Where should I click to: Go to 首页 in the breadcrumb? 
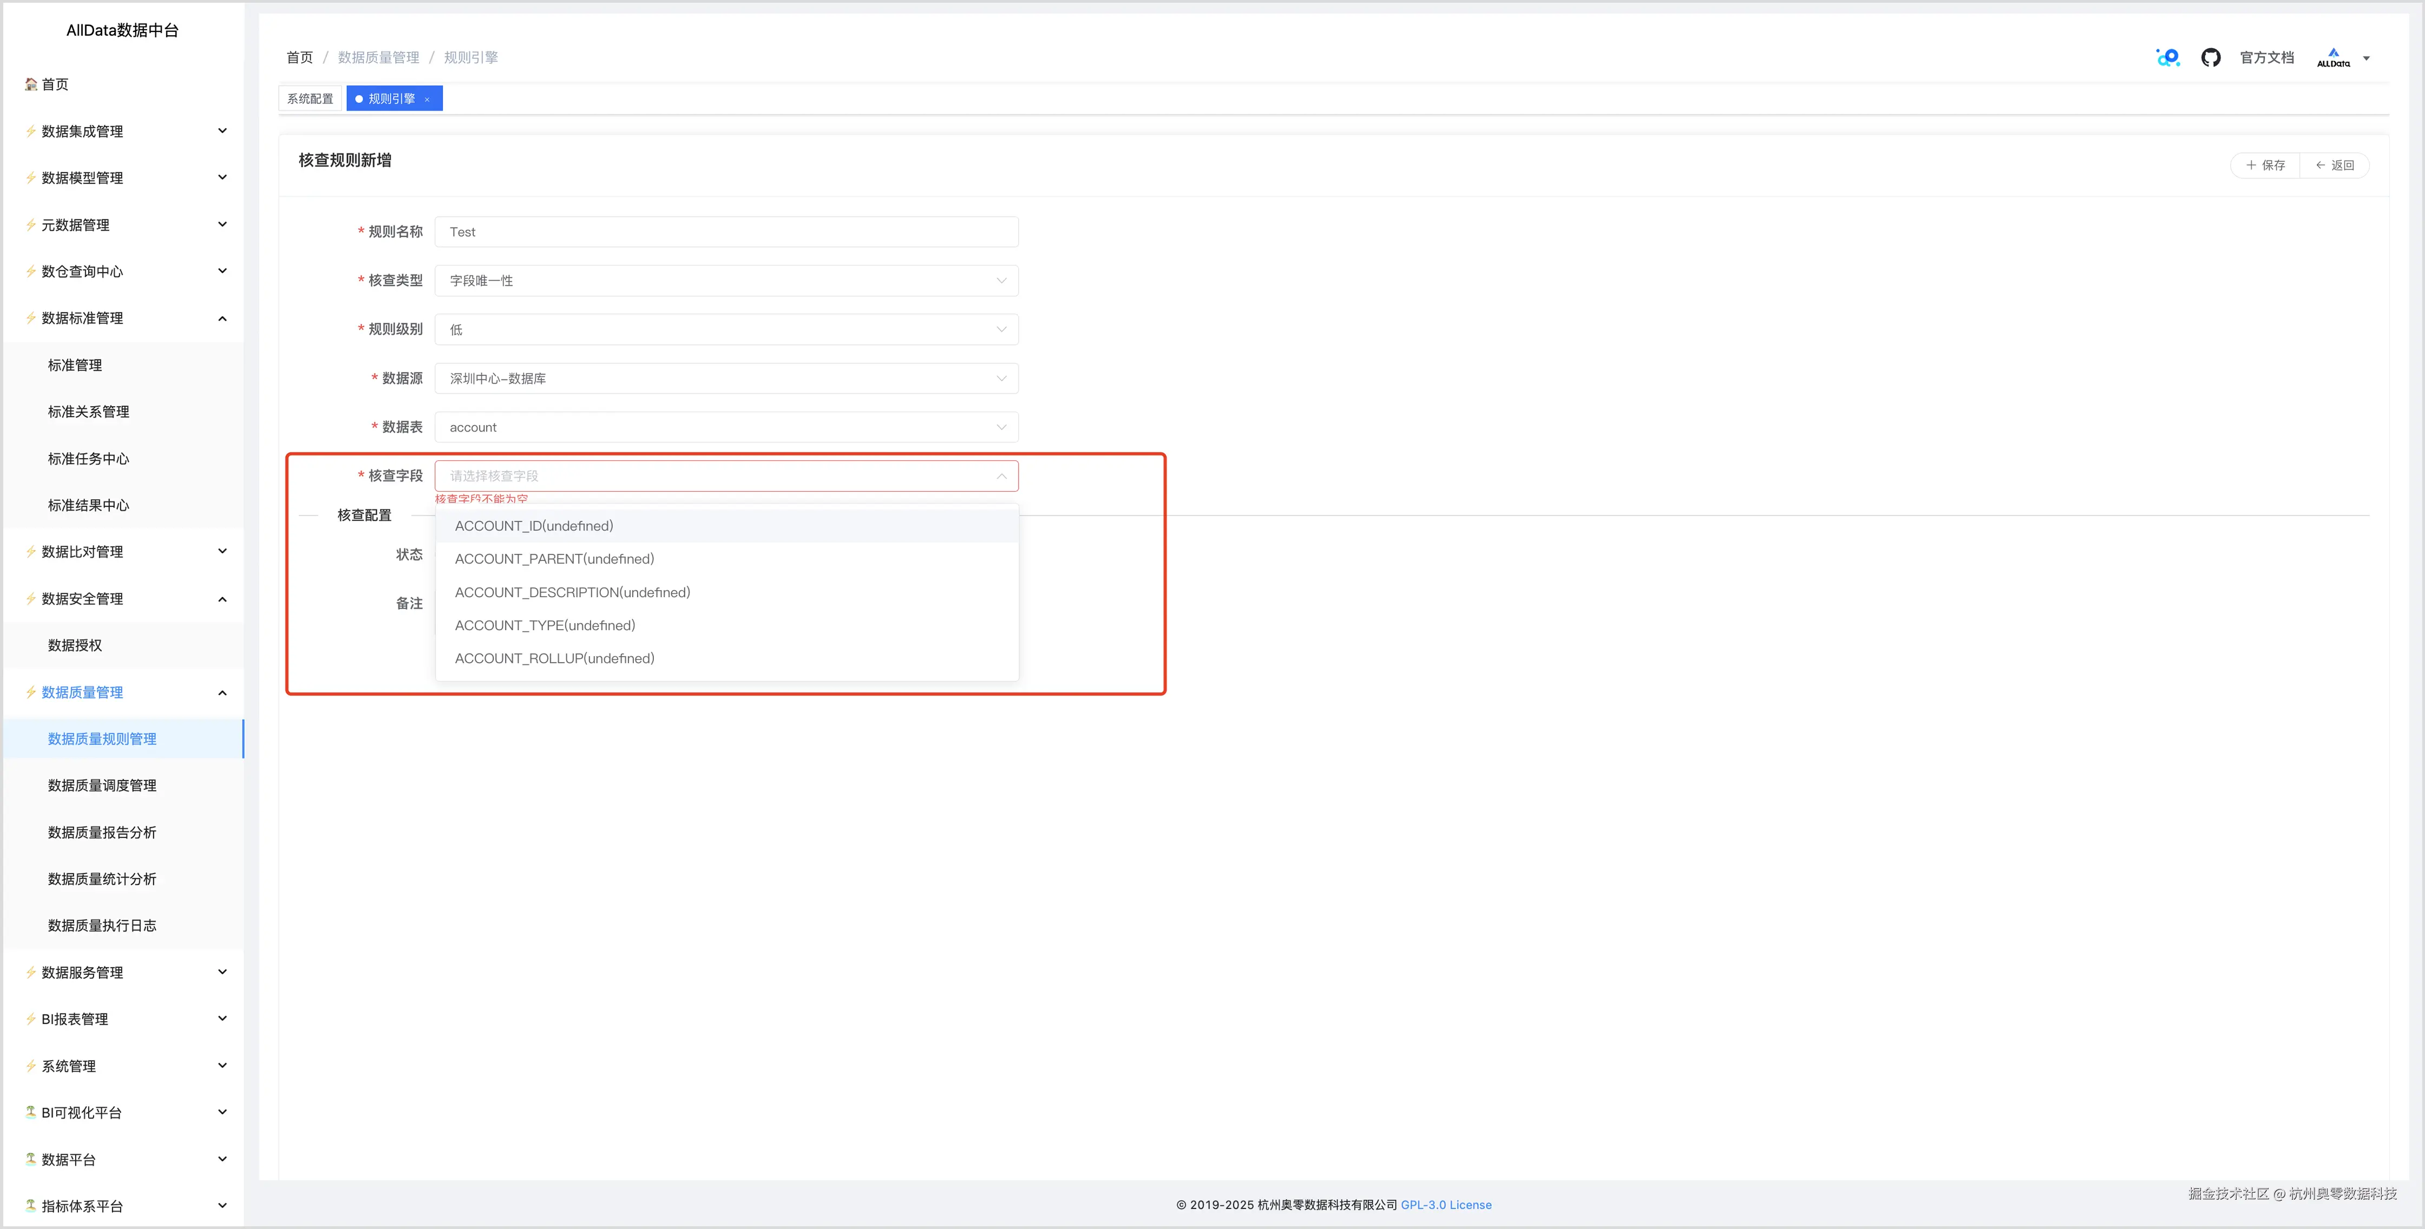(299, 57)
